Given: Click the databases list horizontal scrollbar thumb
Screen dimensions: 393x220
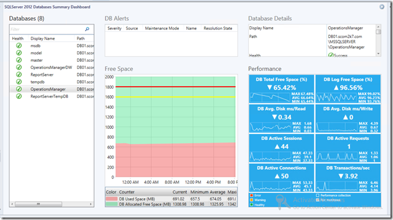Looking at the screenshot, I should [x=38, y=204].
